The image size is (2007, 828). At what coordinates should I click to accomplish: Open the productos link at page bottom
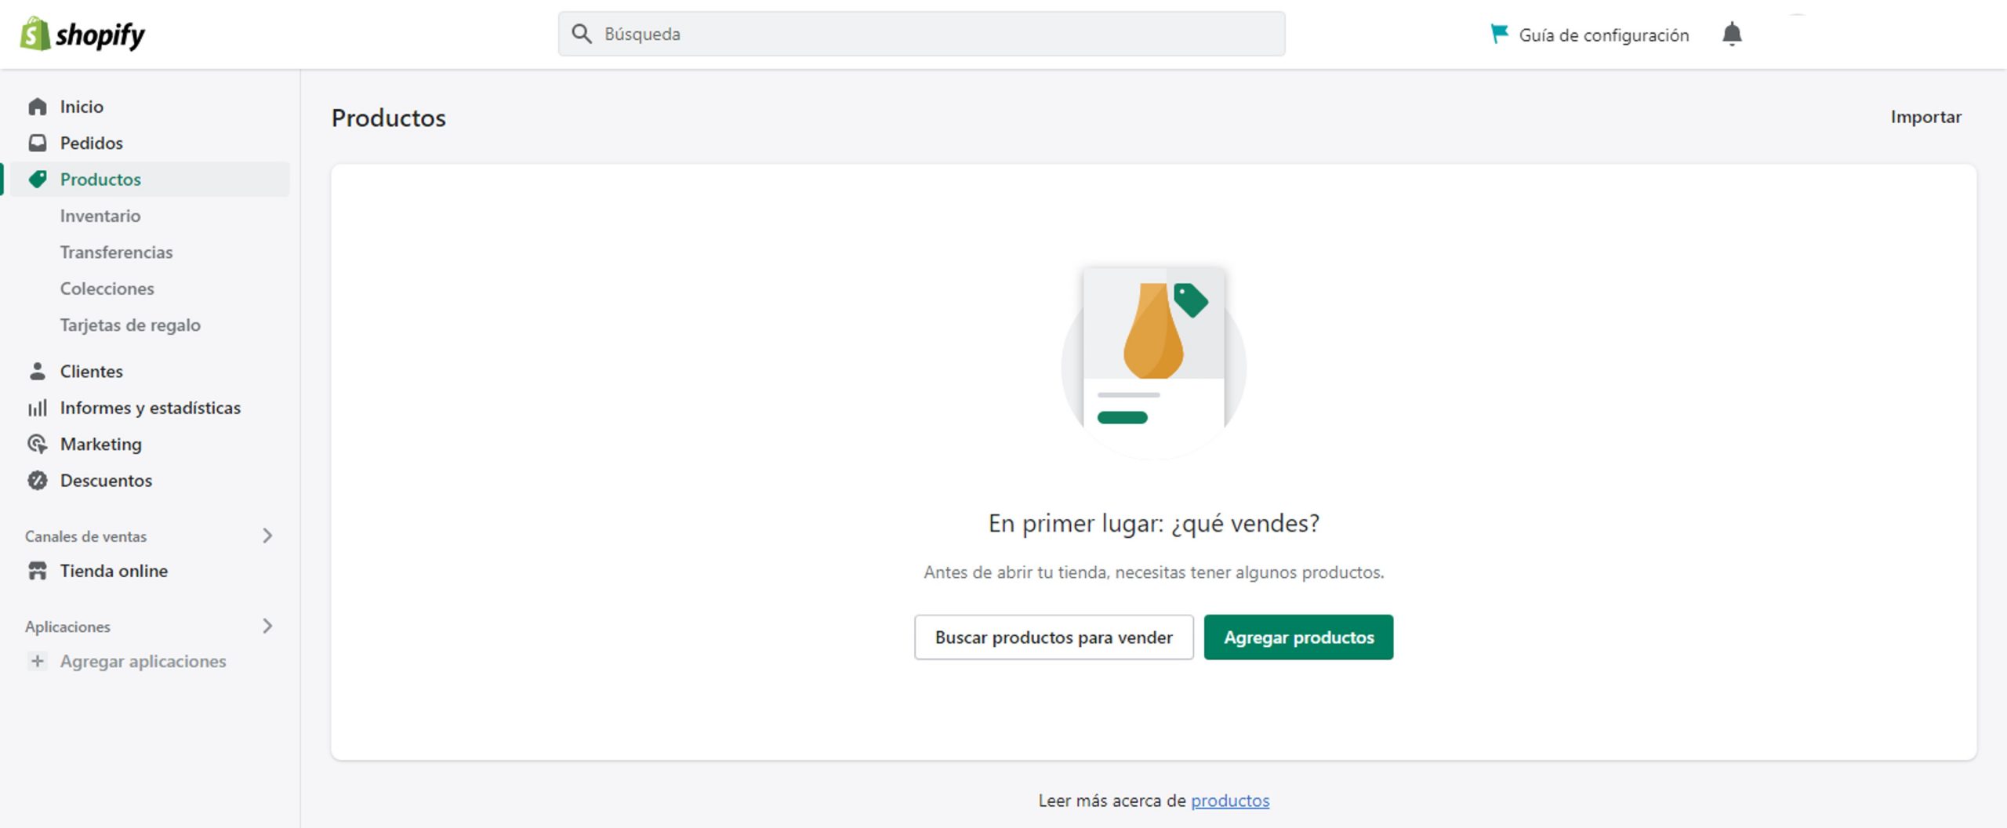(1230, 801)
